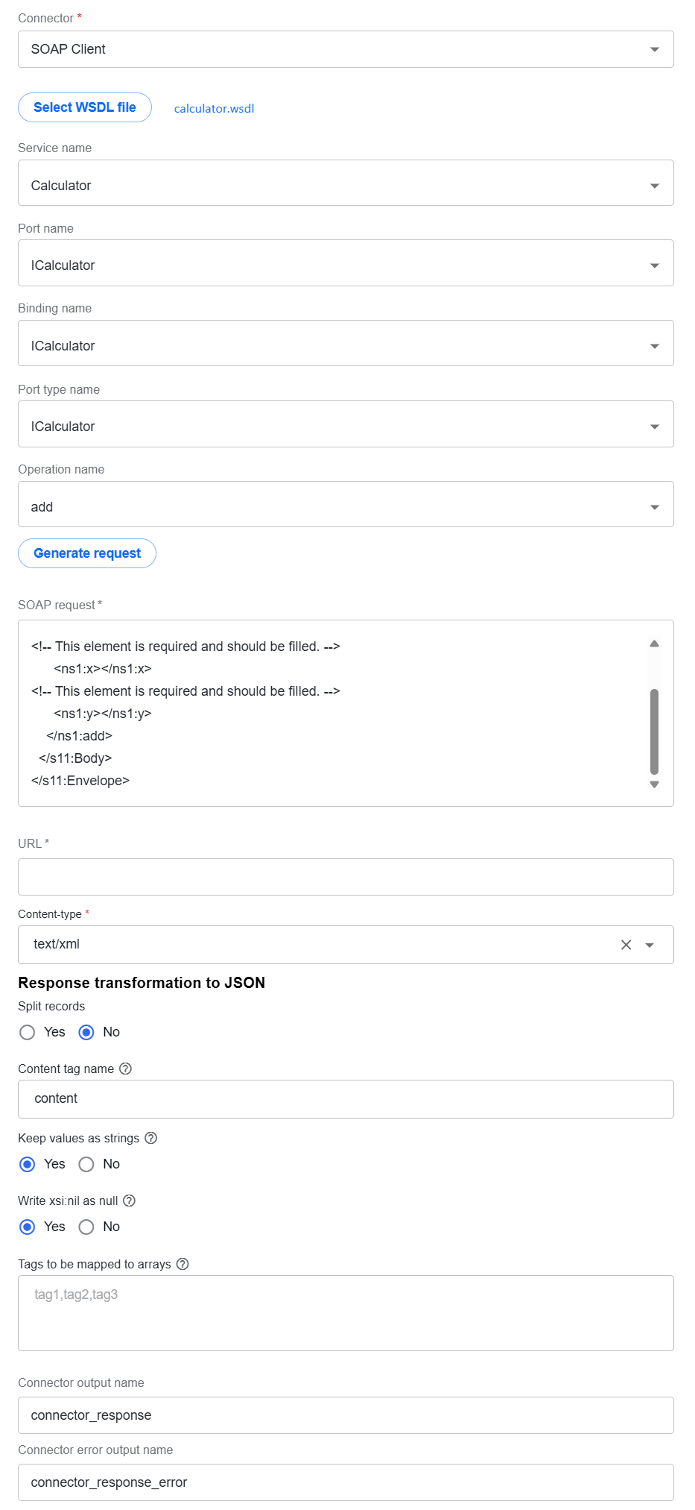
Task: Open Content-type dropdown arrow
Action: [650, 945]
